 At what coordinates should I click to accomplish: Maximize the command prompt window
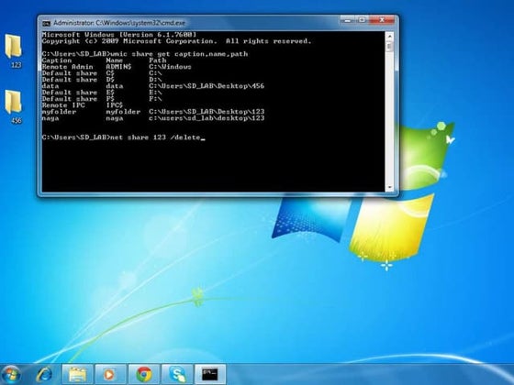point(363,20)
